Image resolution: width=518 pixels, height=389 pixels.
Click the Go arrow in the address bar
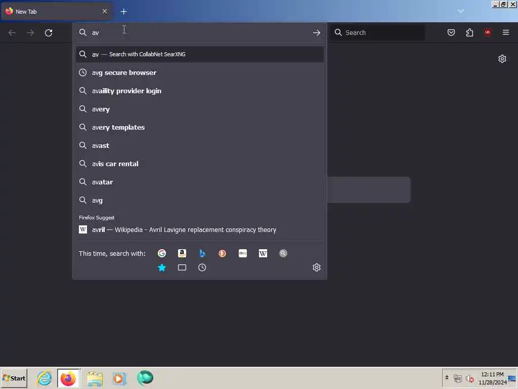coord(317,33)
